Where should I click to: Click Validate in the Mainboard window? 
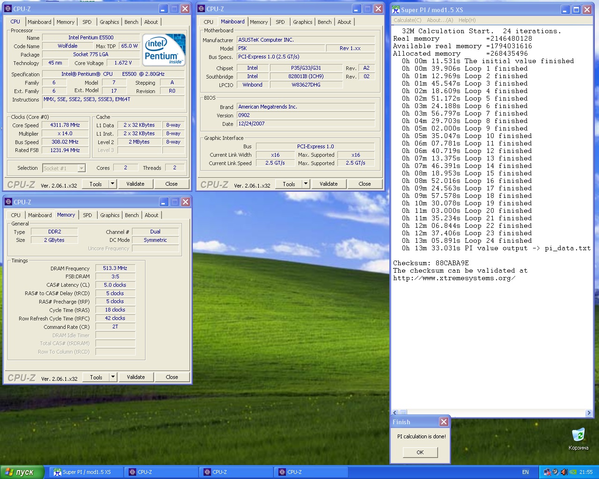(329, 184)
